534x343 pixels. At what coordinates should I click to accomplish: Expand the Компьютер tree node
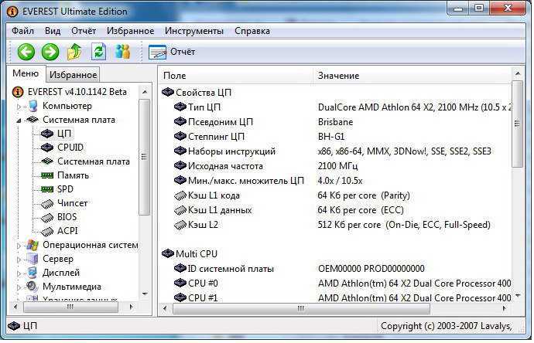click(x=19, y=107)
